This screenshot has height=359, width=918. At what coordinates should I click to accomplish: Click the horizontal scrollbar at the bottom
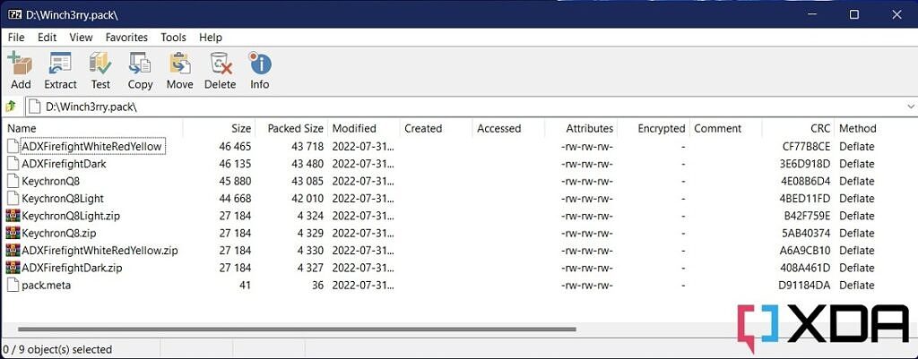pos(296,329)
